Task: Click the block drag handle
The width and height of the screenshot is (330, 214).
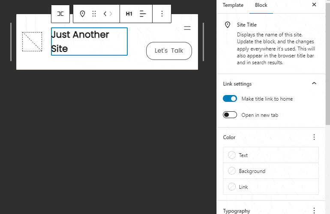Action: coord(94,14)
